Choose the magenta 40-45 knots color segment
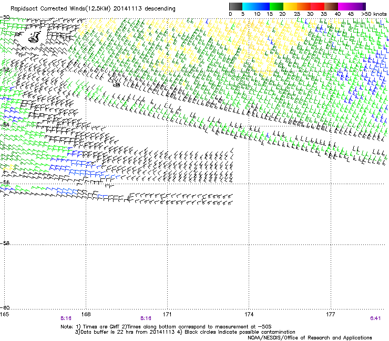 [345, 6]
